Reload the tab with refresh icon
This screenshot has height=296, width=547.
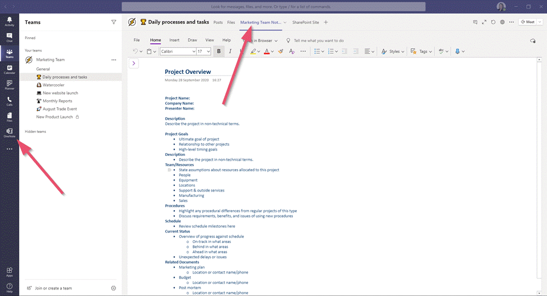(493, 22)
